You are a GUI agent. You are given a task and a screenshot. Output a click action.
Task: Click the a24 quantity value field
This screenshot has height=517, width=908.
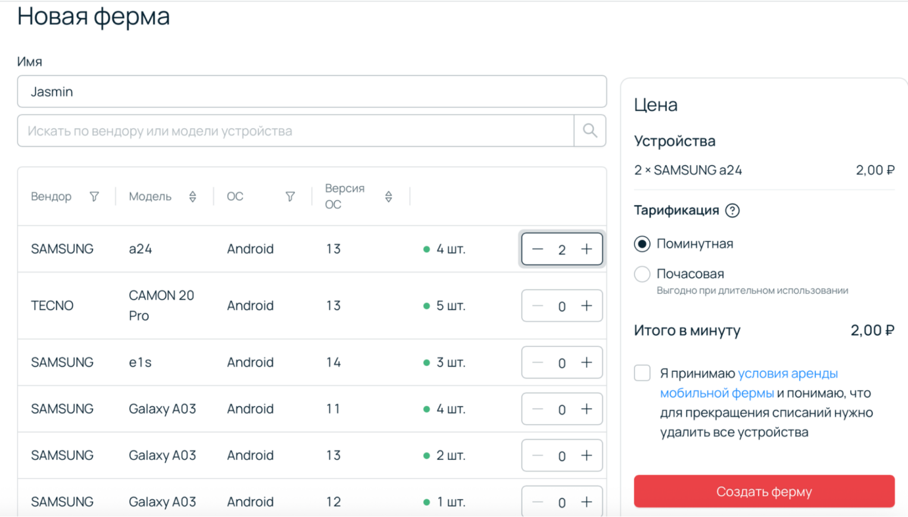tap(561, 250)
